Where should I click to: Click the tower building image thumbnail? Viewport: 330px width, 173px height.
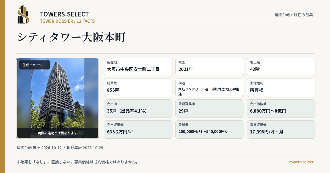(x=57, y=98)
